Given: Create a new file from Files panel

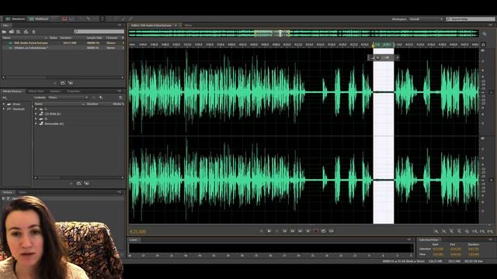Looking at the screenshot, I should pyautogui.click(x=19, y=32).
